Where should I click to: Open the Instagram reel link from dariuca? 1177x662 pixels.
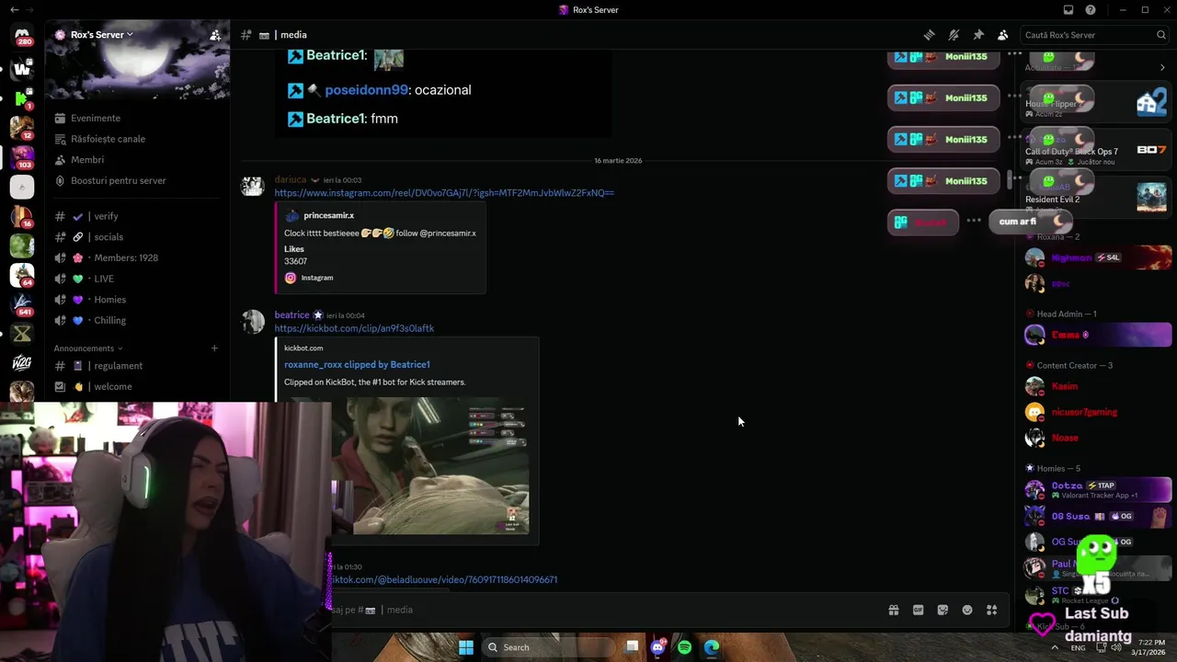coord(444,193)
